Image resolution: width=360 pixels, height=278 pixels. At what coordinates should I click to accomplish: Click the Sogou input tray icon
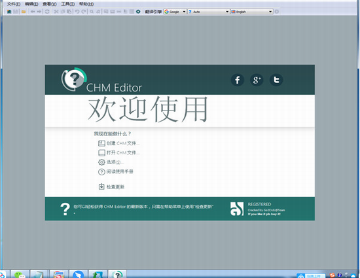point(332,275)
